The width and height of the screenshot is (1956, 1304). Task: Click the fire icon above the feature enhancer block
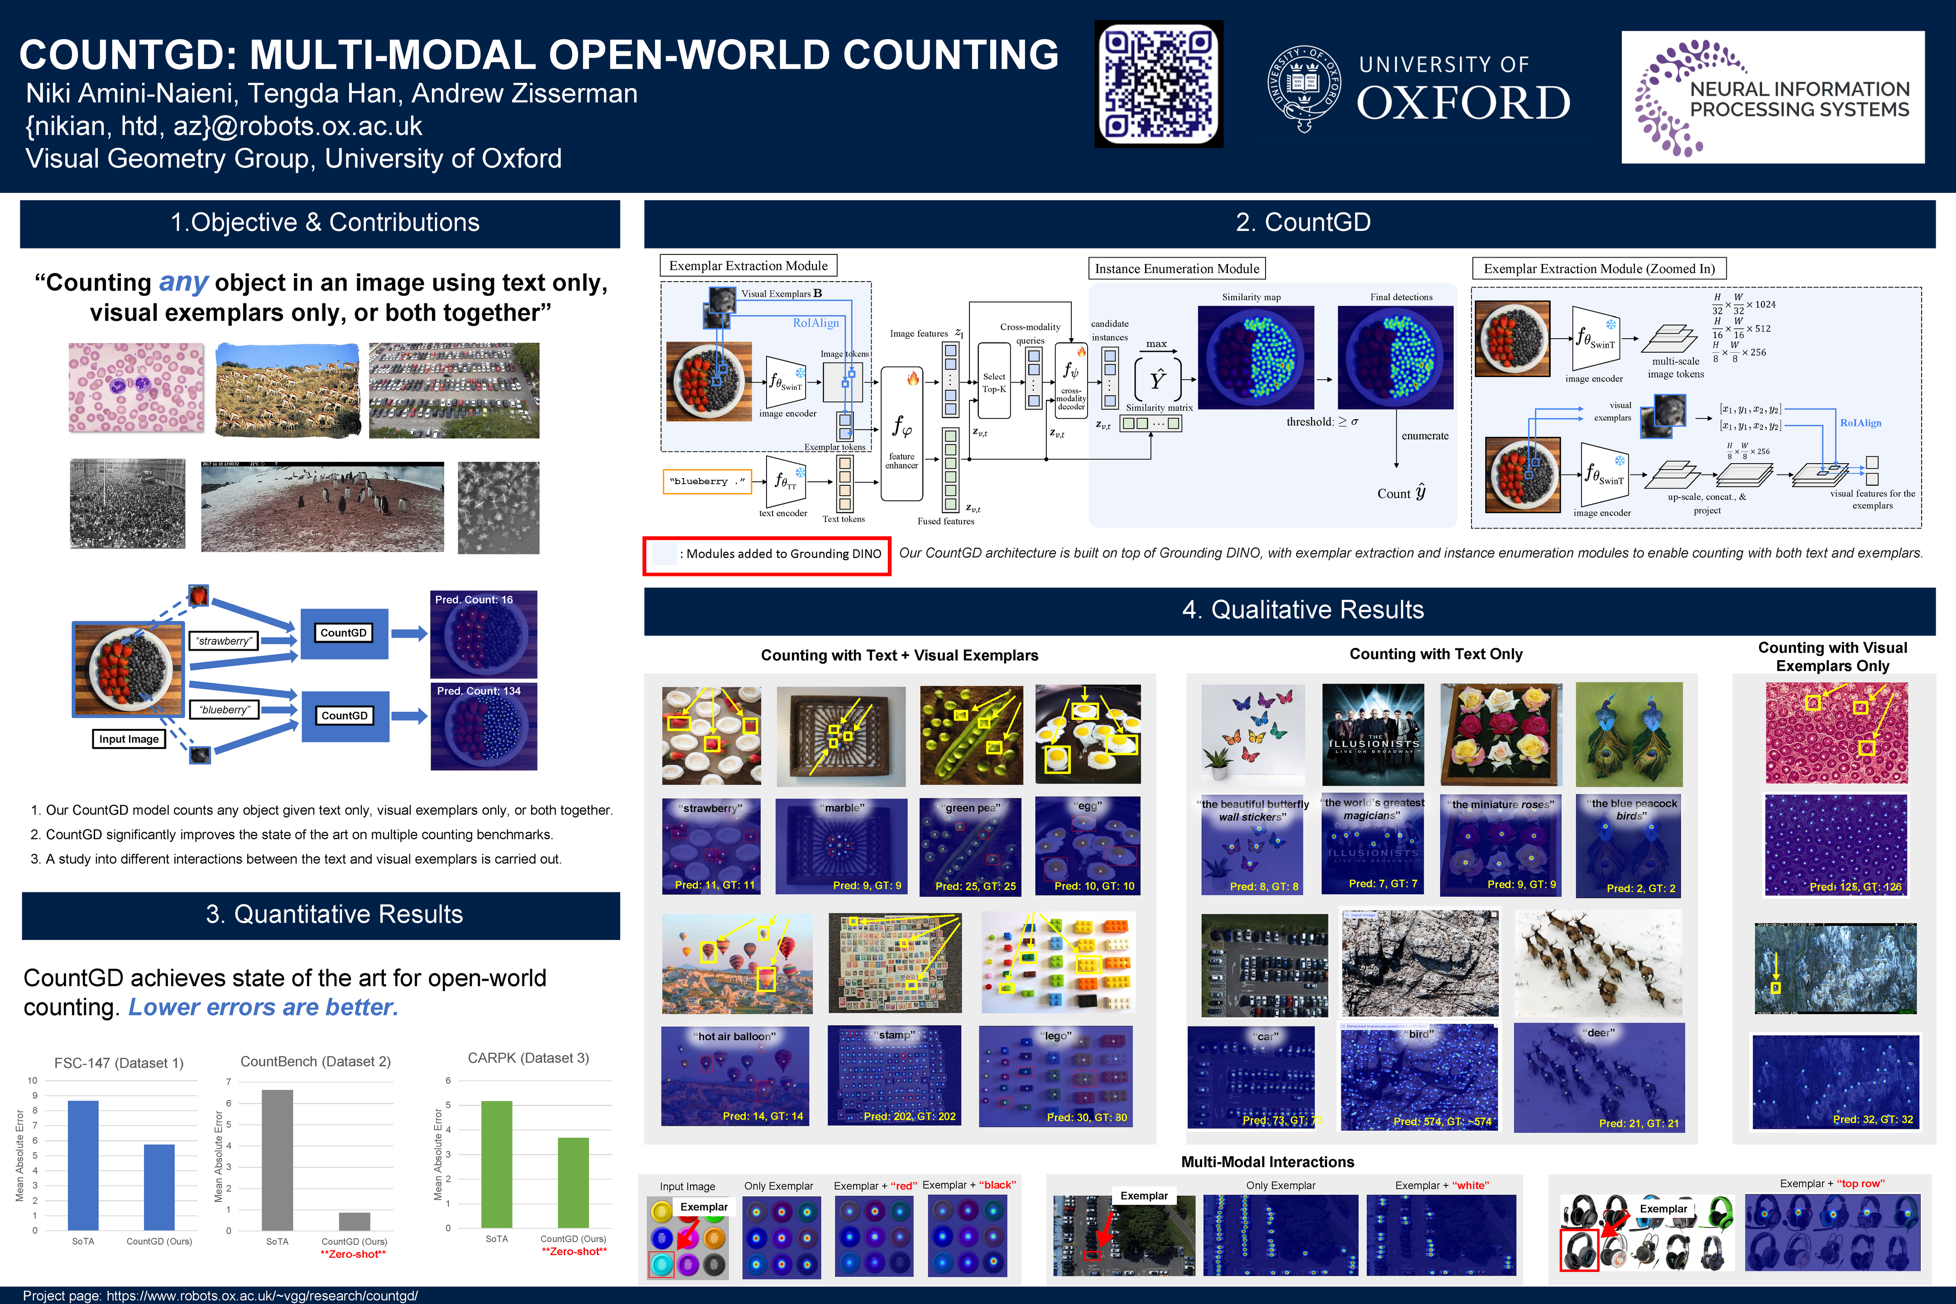913,379
